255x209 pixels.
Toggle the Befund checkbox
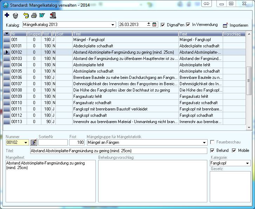coord(212,150)
